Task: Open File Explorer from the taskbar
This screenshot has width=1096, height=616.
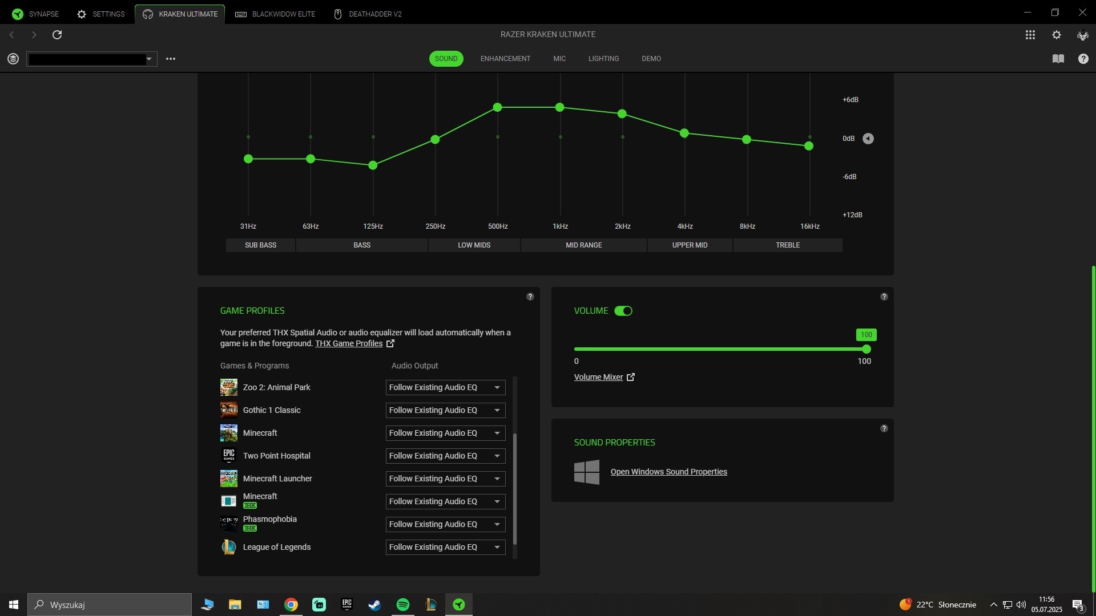Action: tap(235, 605)
